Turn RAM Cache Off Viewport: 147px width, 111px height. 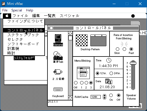point(119,95)
